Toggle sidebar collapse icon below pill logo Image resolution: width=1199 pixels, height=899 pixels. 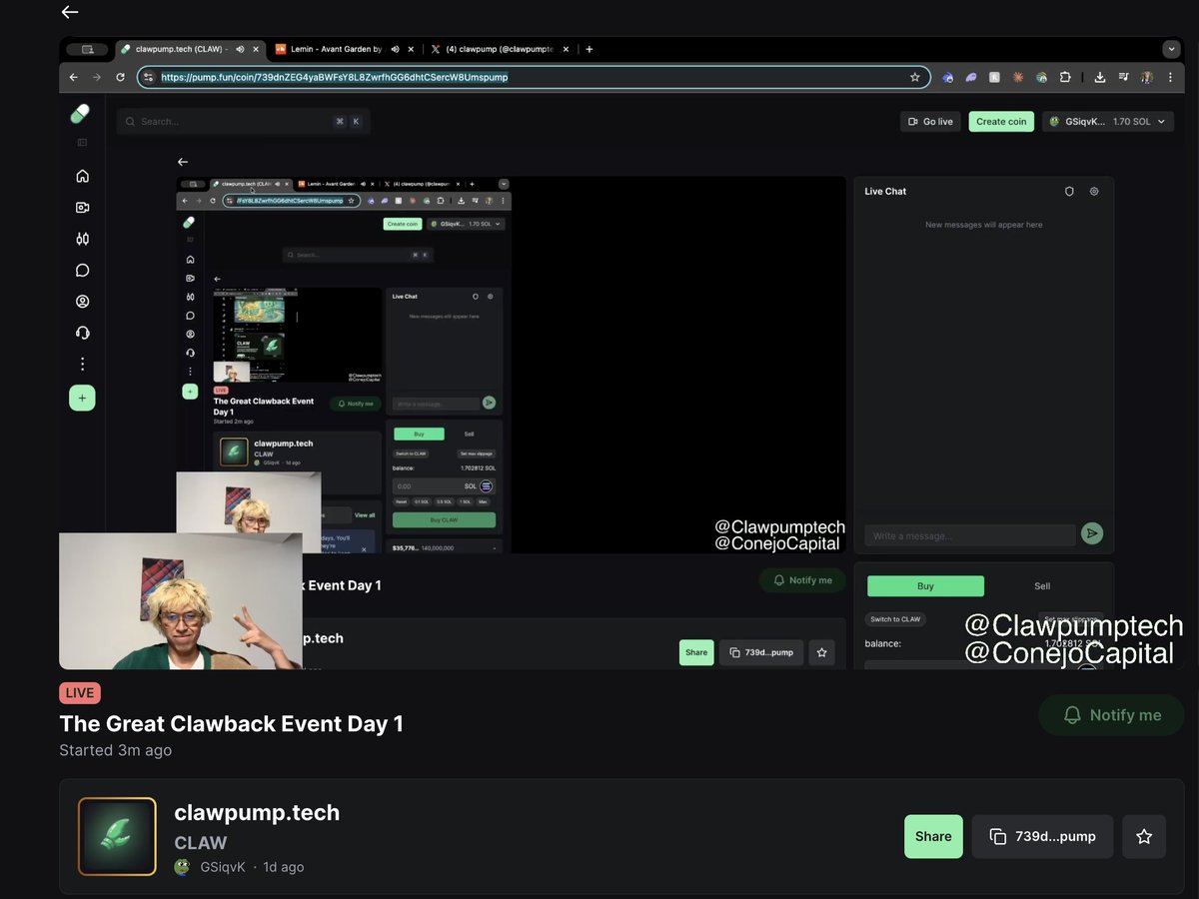[x=82, y=143]
